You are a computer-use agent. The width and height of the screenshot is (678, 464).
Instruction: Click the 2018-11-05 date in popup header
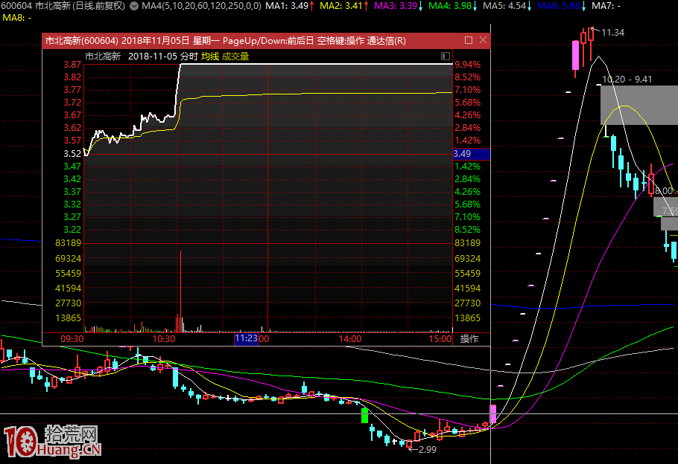[153, 56]
